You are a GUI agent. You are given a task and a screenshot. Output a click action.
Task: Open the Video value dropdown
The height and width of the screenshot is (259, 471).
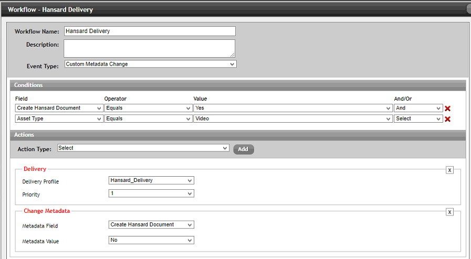click(293, 118)
